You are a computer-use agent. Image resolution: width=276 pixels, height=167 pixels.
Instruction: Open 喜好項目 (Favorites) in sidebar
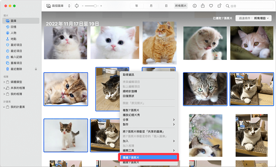[16, 45]
